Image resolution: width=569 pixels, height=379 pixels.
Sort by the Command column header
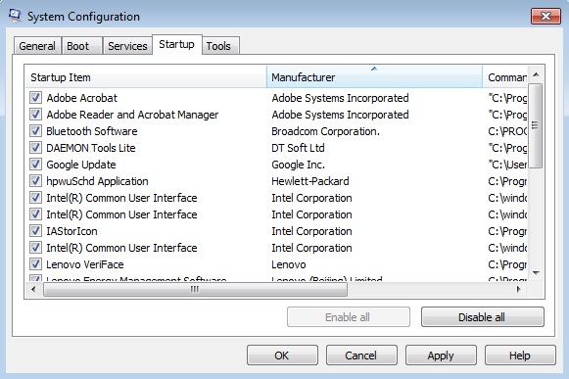[x=505, y=77]
